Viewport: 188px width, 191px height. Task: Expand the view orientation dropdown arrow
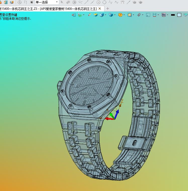coord(115,15)
